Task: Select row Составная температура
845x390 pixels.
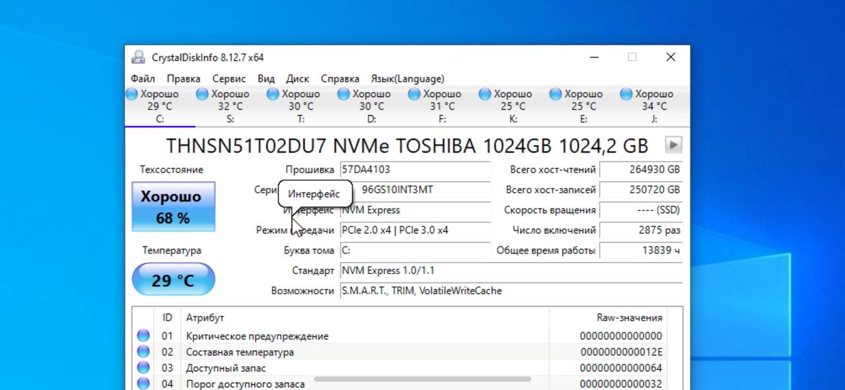Action: (399, 352)
